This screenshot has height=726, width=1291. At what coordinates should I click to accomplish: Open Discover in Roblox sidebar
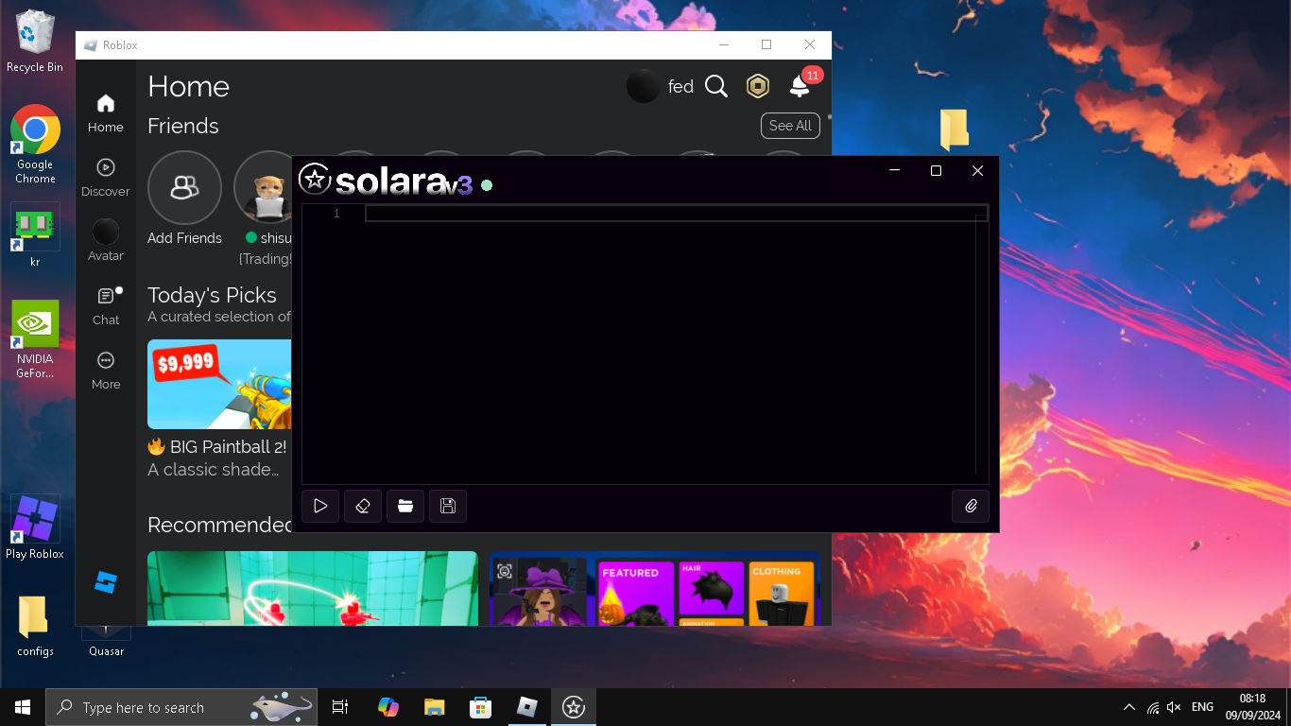pos(106,178)
